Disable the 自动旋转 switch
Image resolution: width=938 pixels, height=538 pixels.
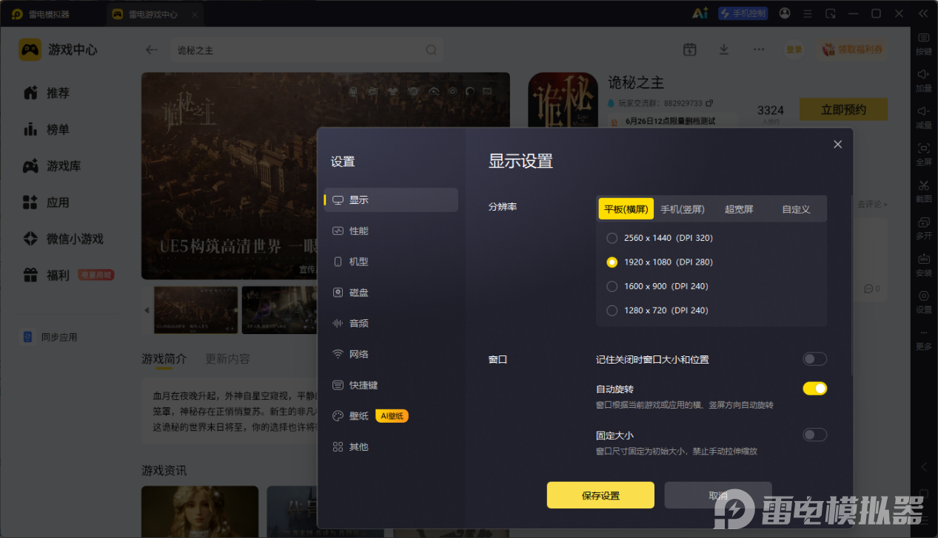coord(814,389)
